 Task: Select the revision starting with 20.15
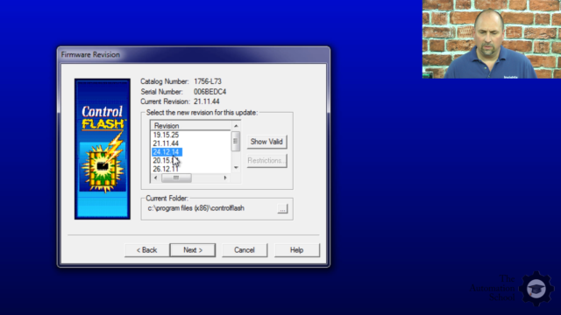(166, 160)
